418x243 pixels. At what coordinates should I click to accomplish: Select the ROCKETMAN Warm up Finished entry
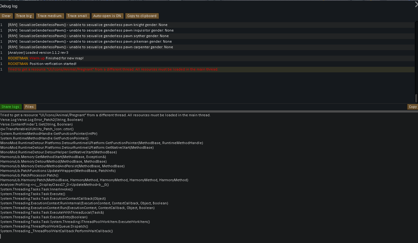(207, 58)
